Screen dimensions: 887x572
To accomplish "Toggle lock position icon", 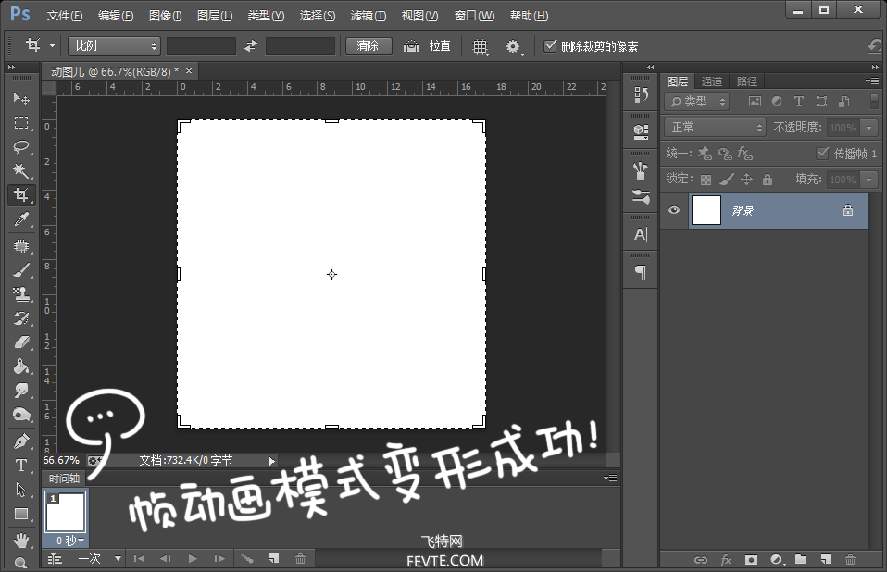I will 746,180.
